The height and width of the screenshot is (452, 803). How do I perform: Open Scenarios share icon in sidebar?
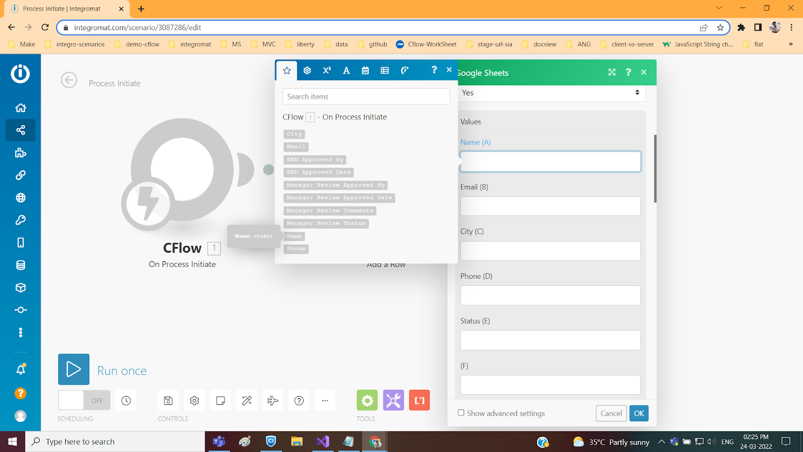[x=21, y=130]
